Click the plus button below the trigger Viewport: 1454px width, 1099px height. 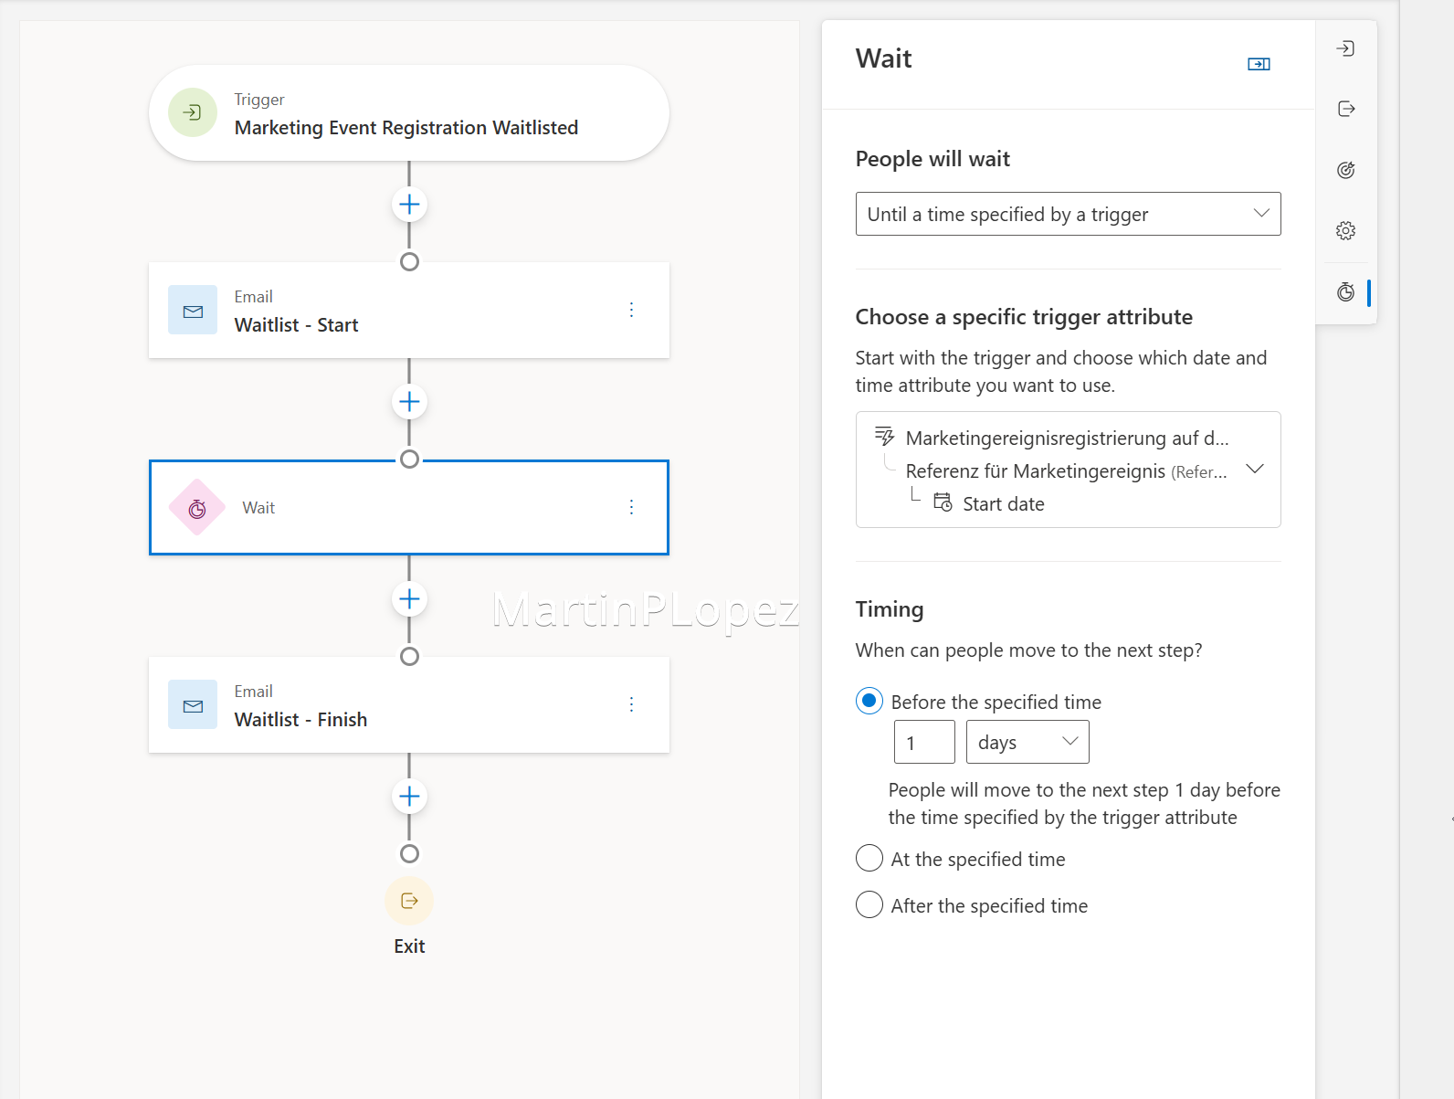click(x=409, y=204)
